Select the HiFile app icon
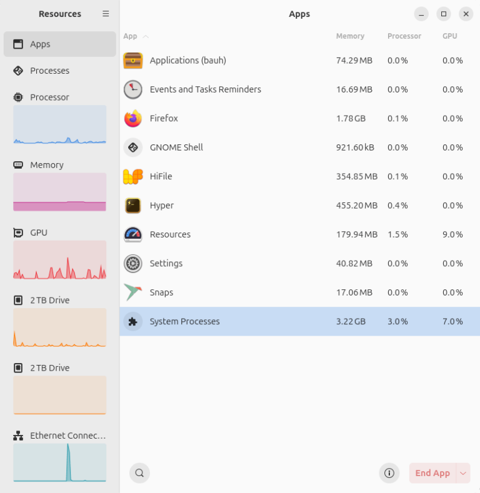 pos(132,177)
